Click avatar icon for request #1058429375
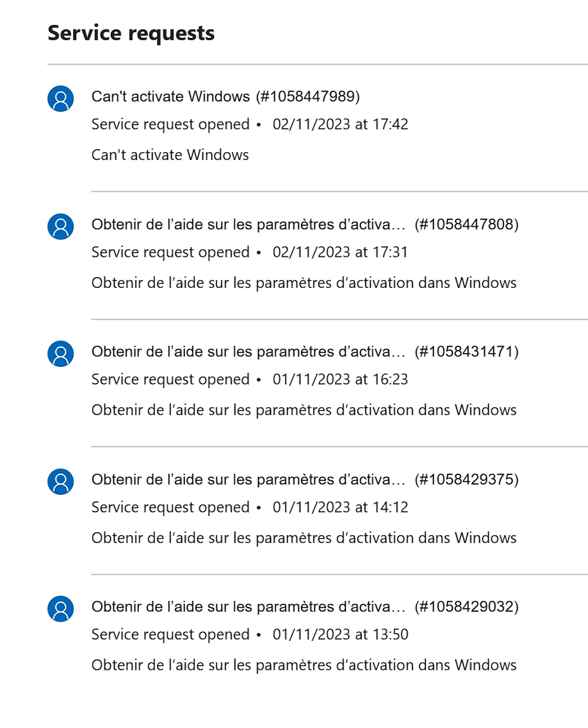The width and height of the screenshot is (588, 728). coord(61,482)
